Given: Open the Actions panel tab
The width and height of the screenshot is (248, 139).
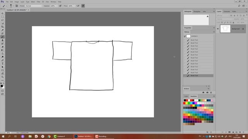Looking at the screenshot, I should click(186, 89).
